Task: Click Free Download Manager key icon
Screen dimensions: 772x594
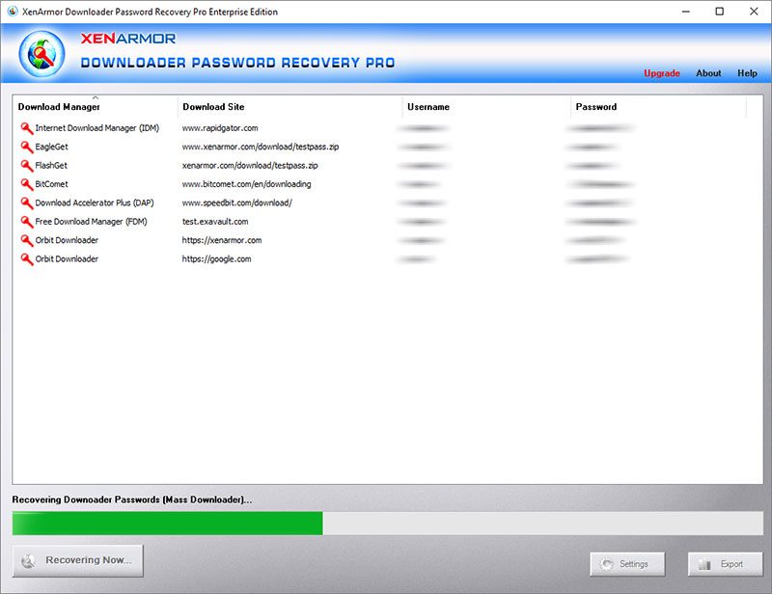Action: click(x=26, y=222)
